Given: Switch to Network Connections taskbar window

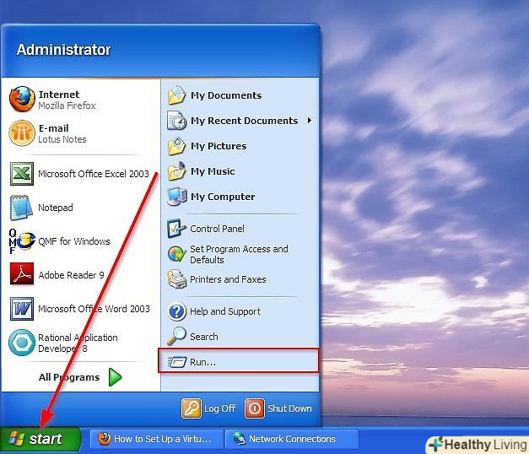Looking at the screenshot, I should pos(292,439).
